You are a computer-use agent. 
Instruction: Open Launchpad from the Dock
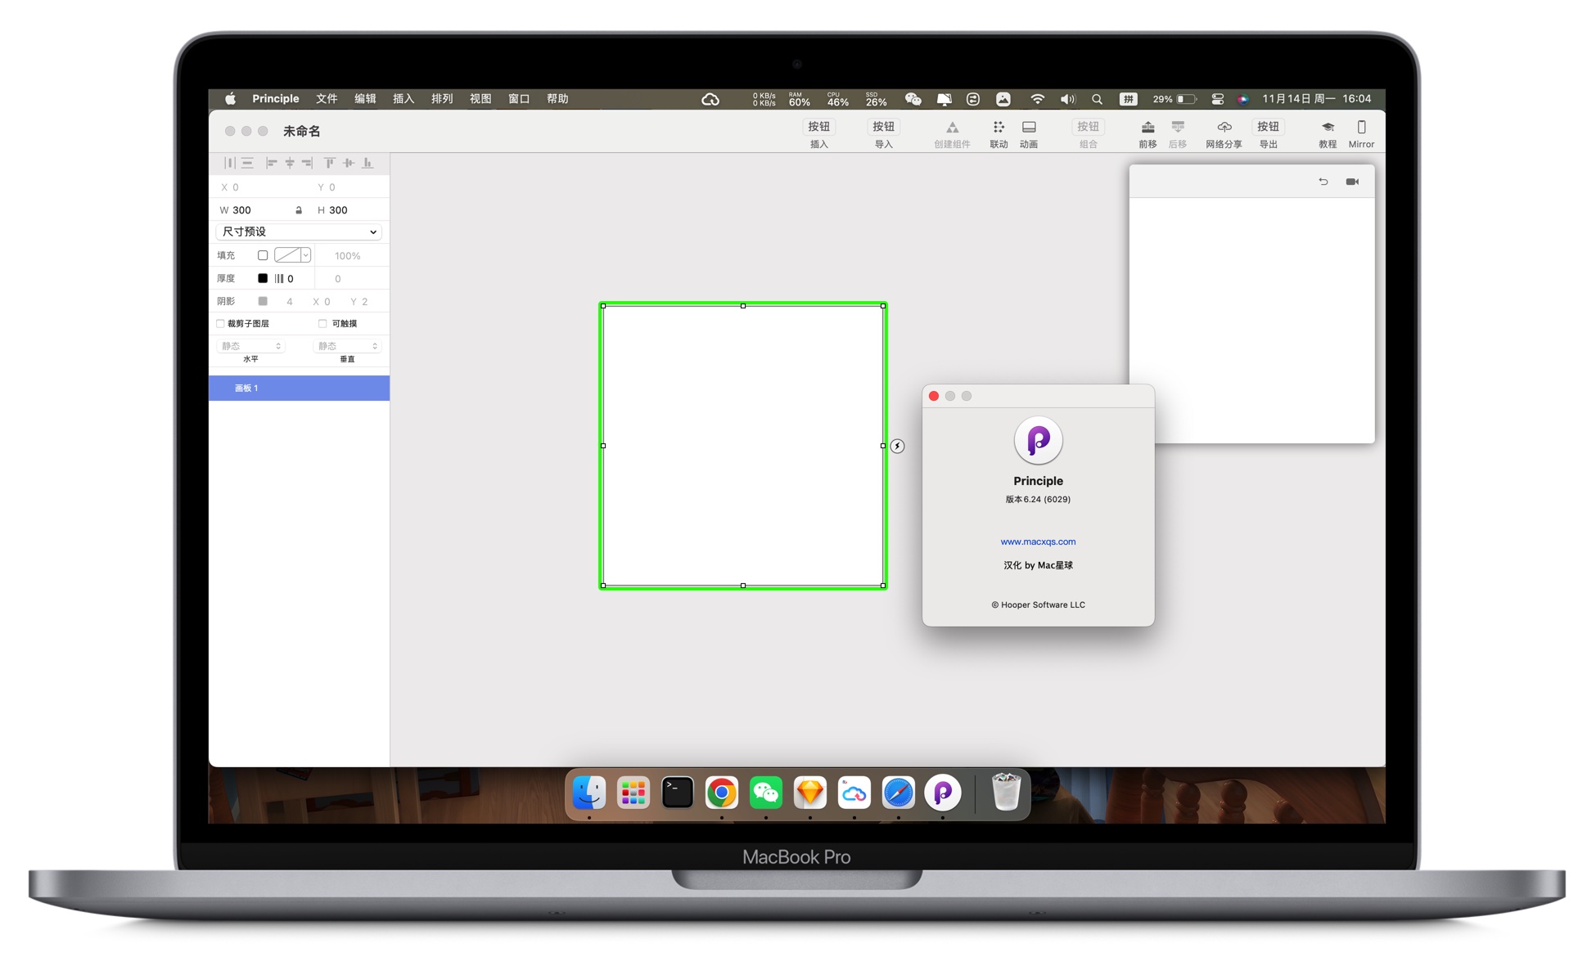633,792
